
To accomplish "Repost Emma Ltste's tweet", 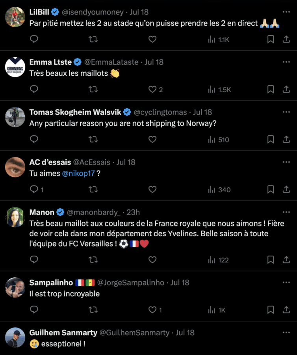I will pos(93,90).
